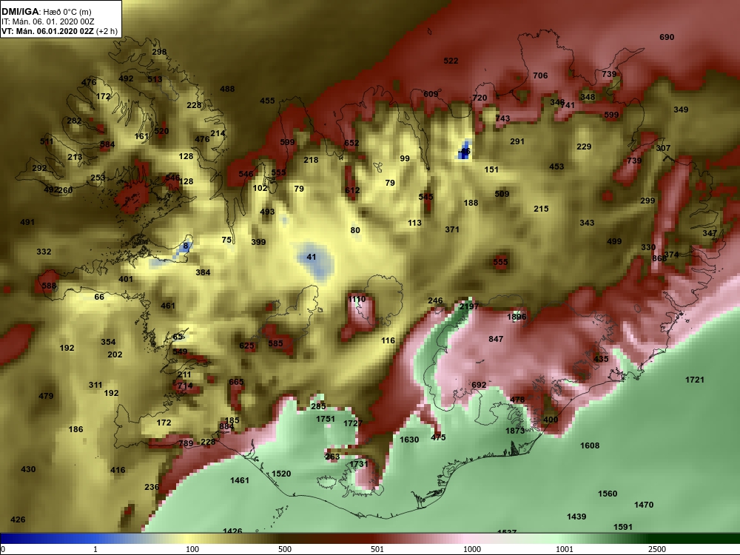Click the map value 509

coord(502,194)
